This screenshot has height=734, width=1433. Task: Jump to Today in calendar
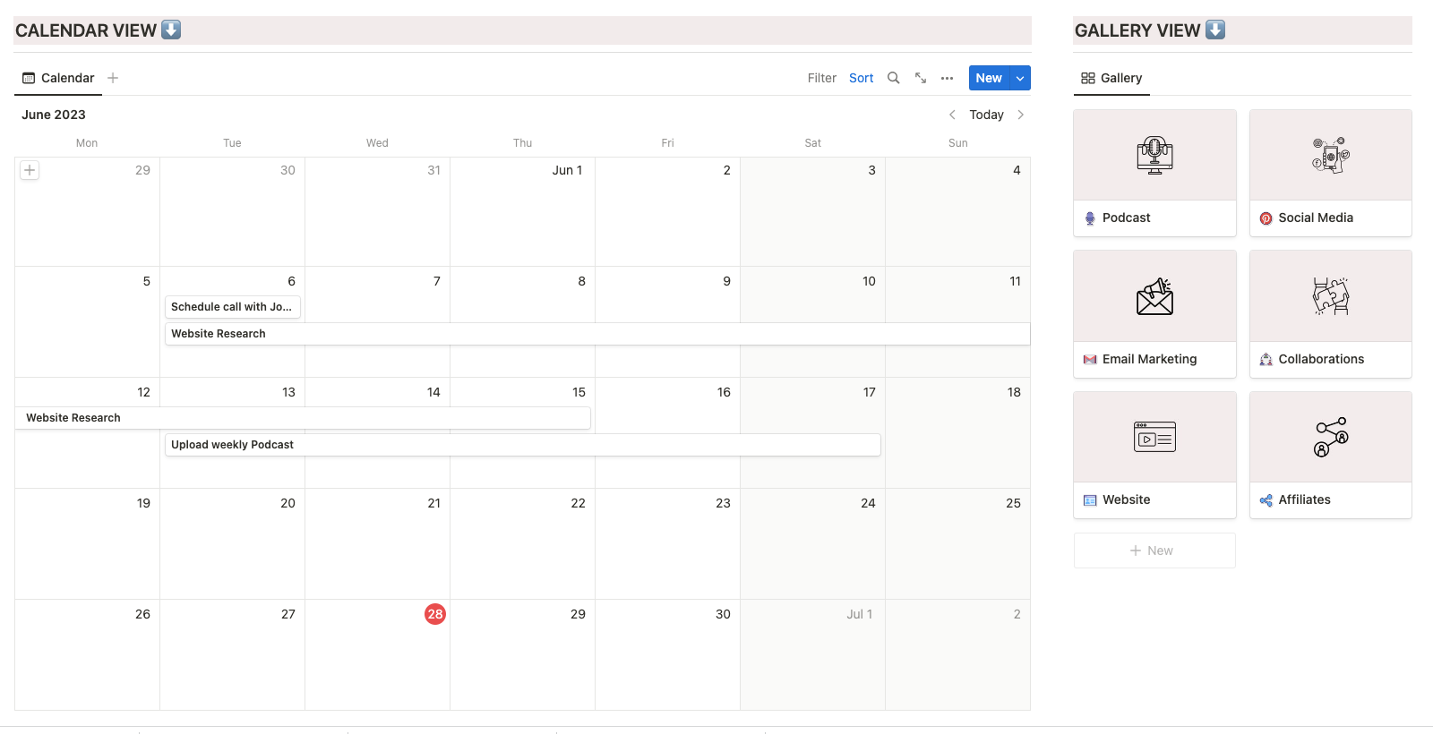[x=986, y=115]
